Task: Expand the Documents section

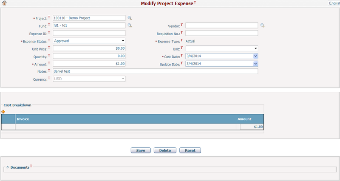Action: tap(8, 167)
